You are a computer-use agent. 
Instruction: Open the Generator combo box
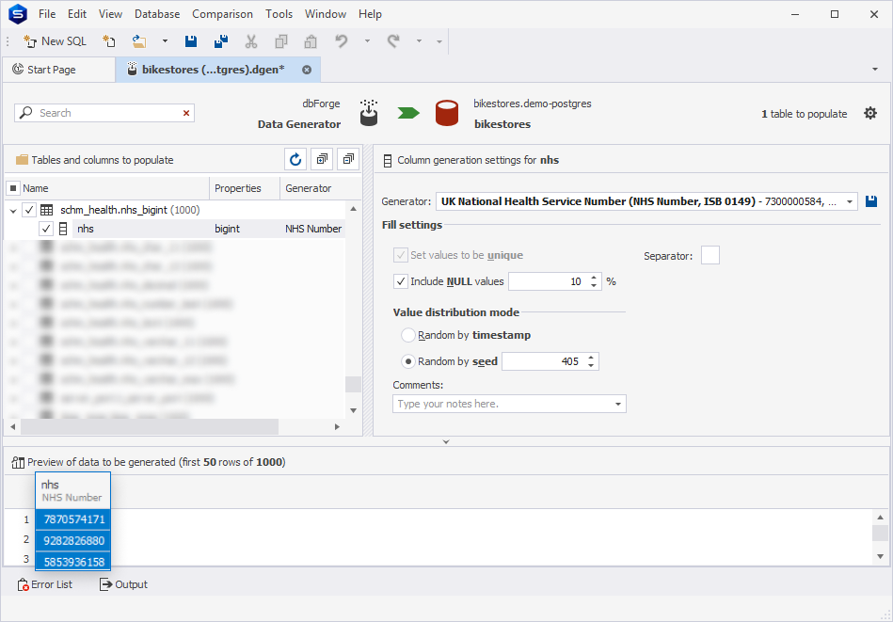pos(646,201)
